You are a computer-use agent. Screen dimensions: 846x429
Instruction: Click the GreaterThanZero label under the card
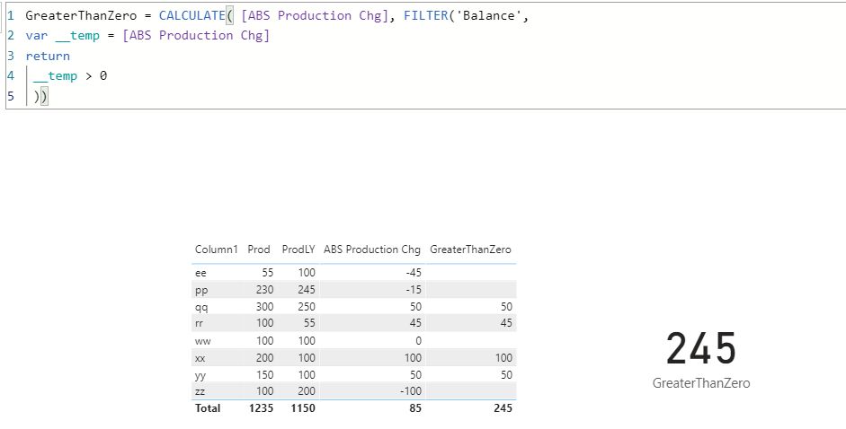[701, 383]
